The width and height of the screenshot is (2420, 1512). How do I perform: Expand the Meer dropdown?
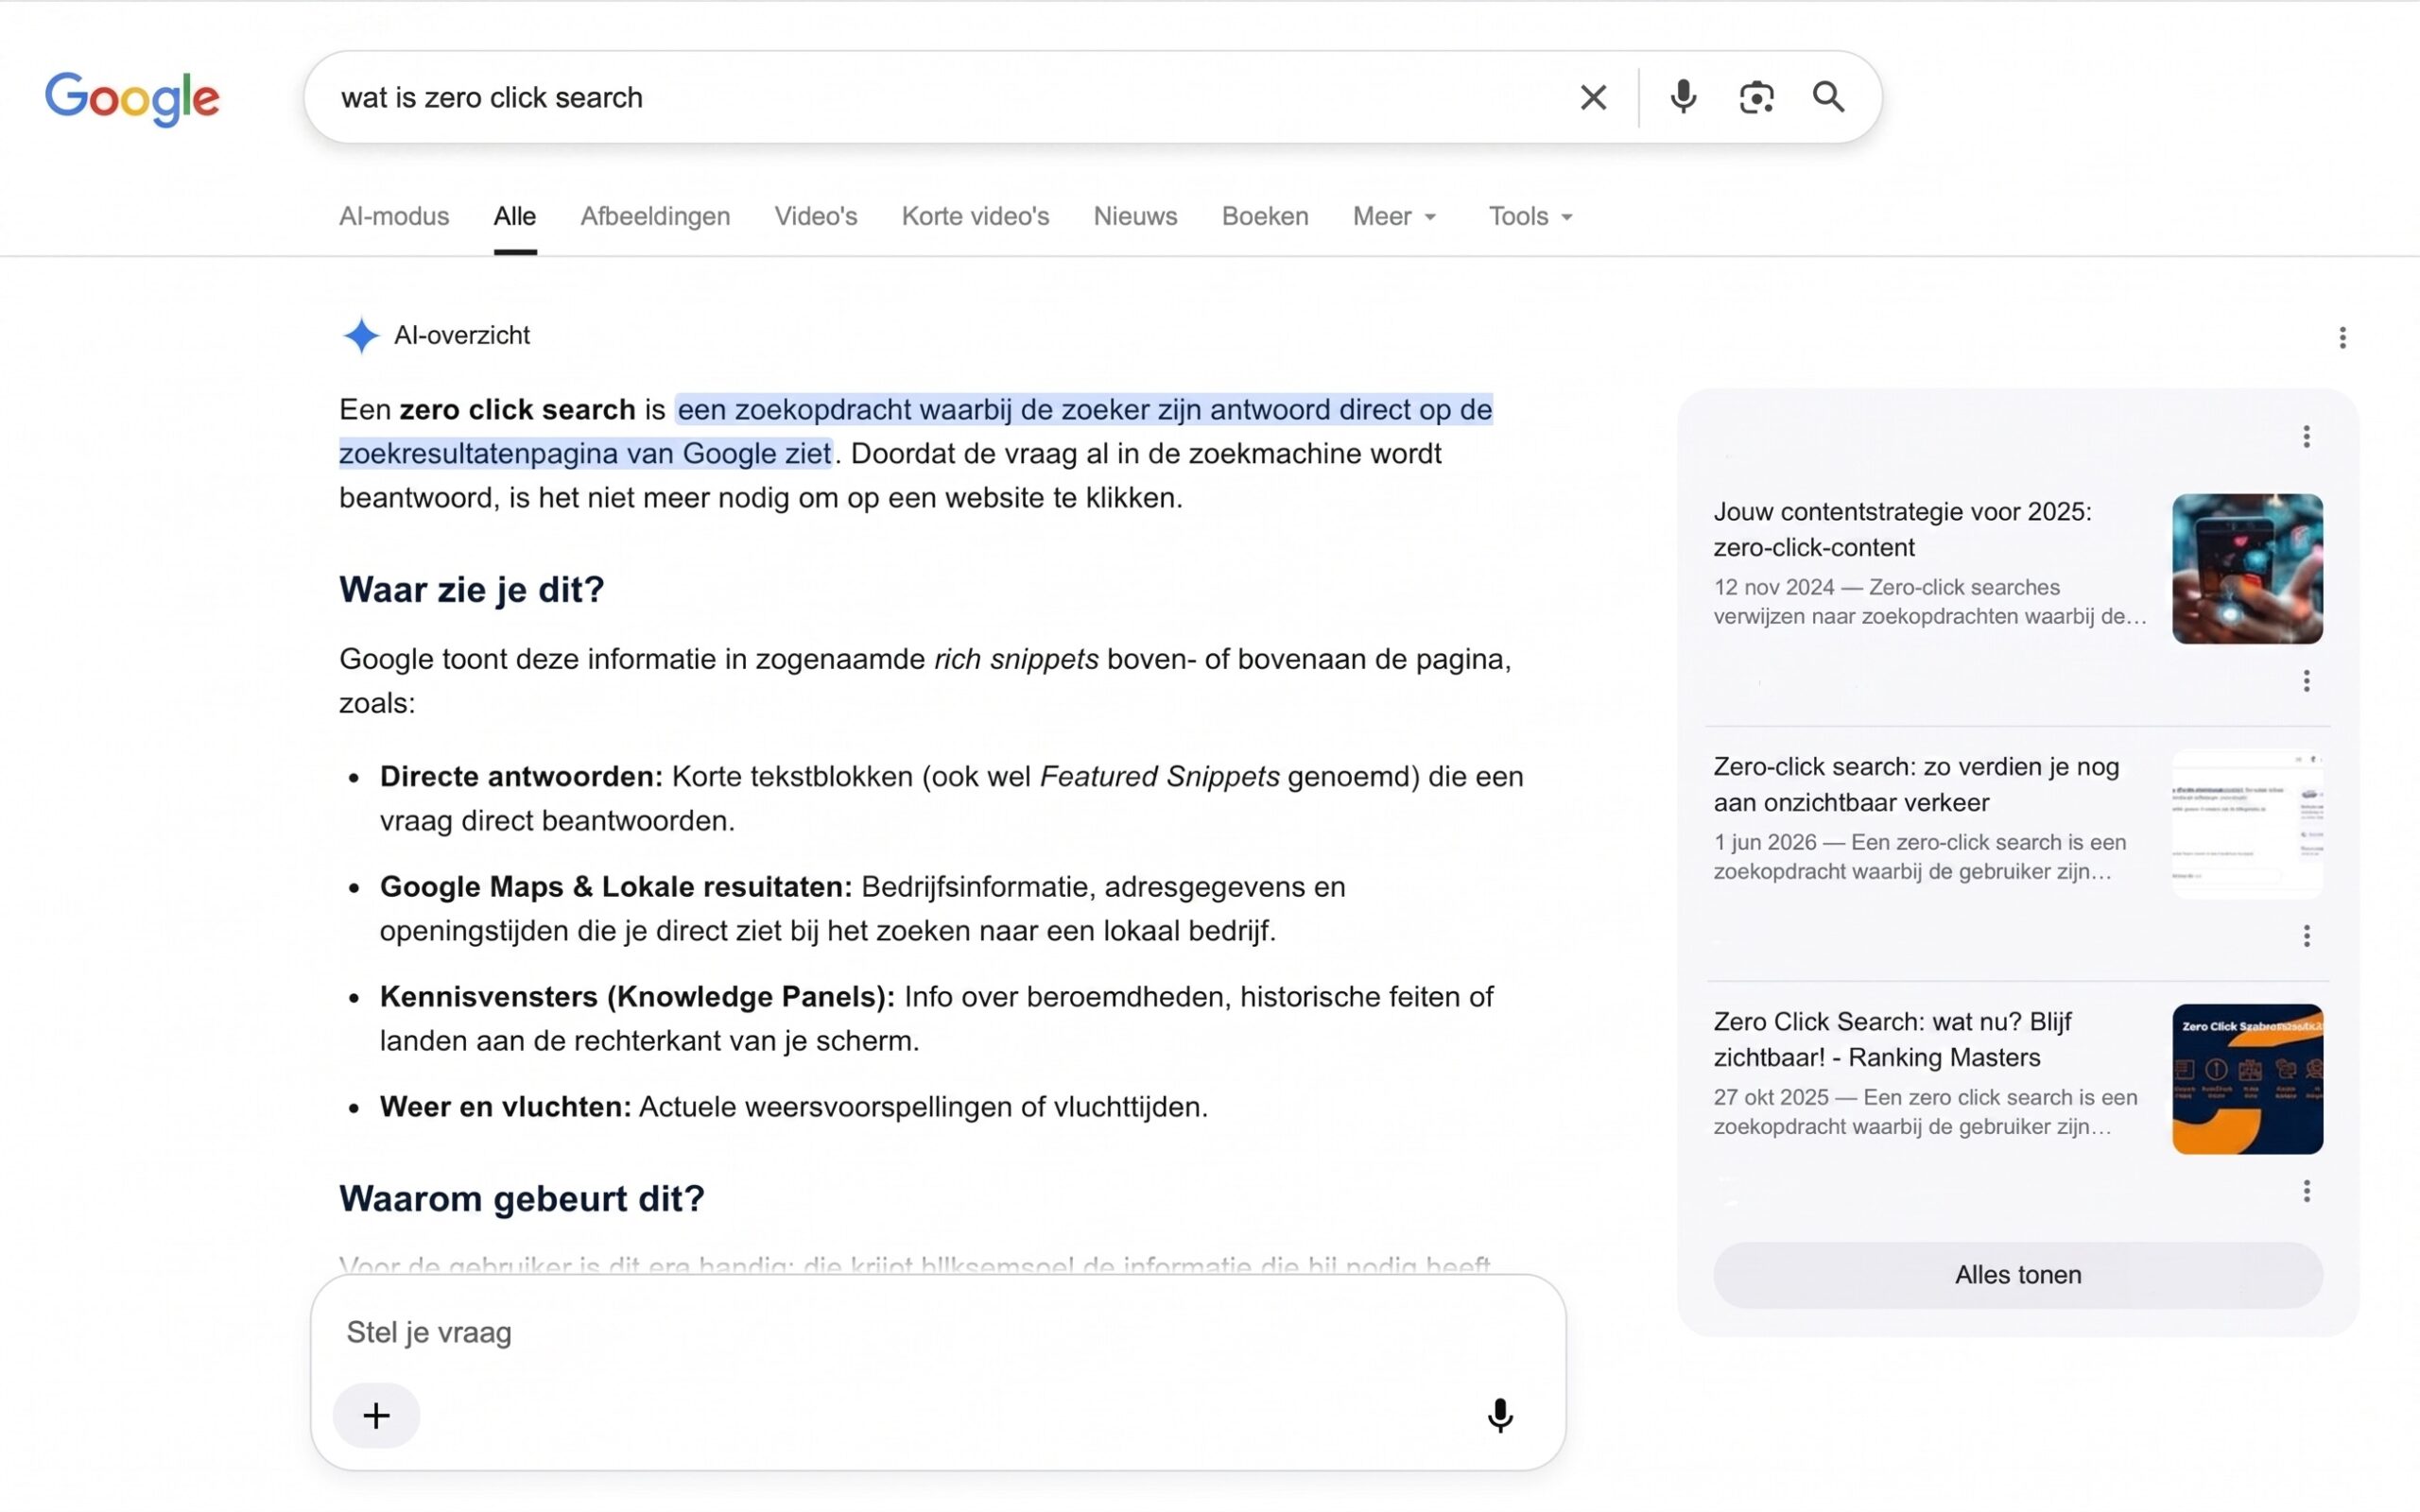pyautogui.click(x=1394, y=216)
